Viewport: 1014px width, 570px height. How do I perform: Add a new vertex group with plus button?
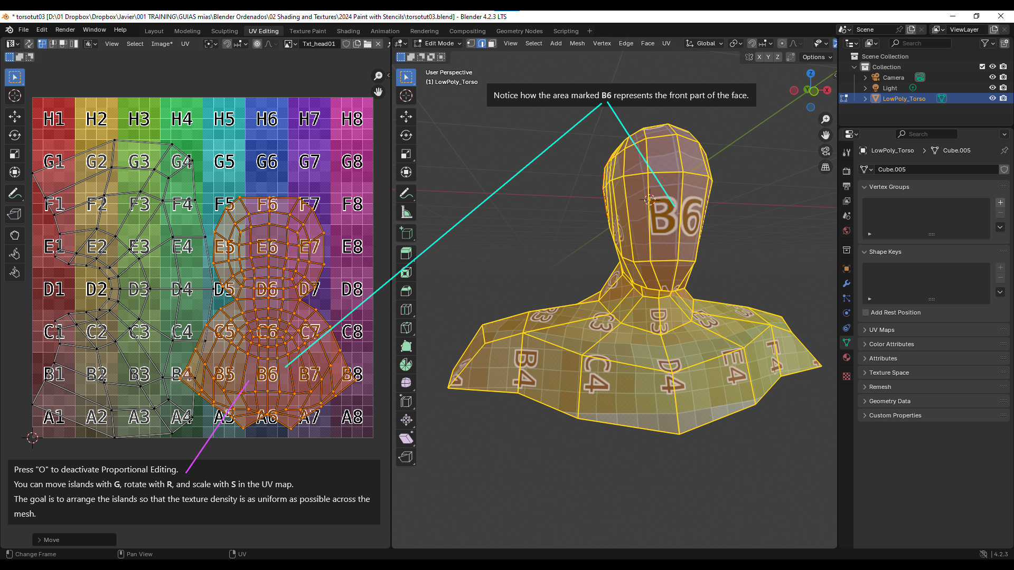tap(1000, 203)
